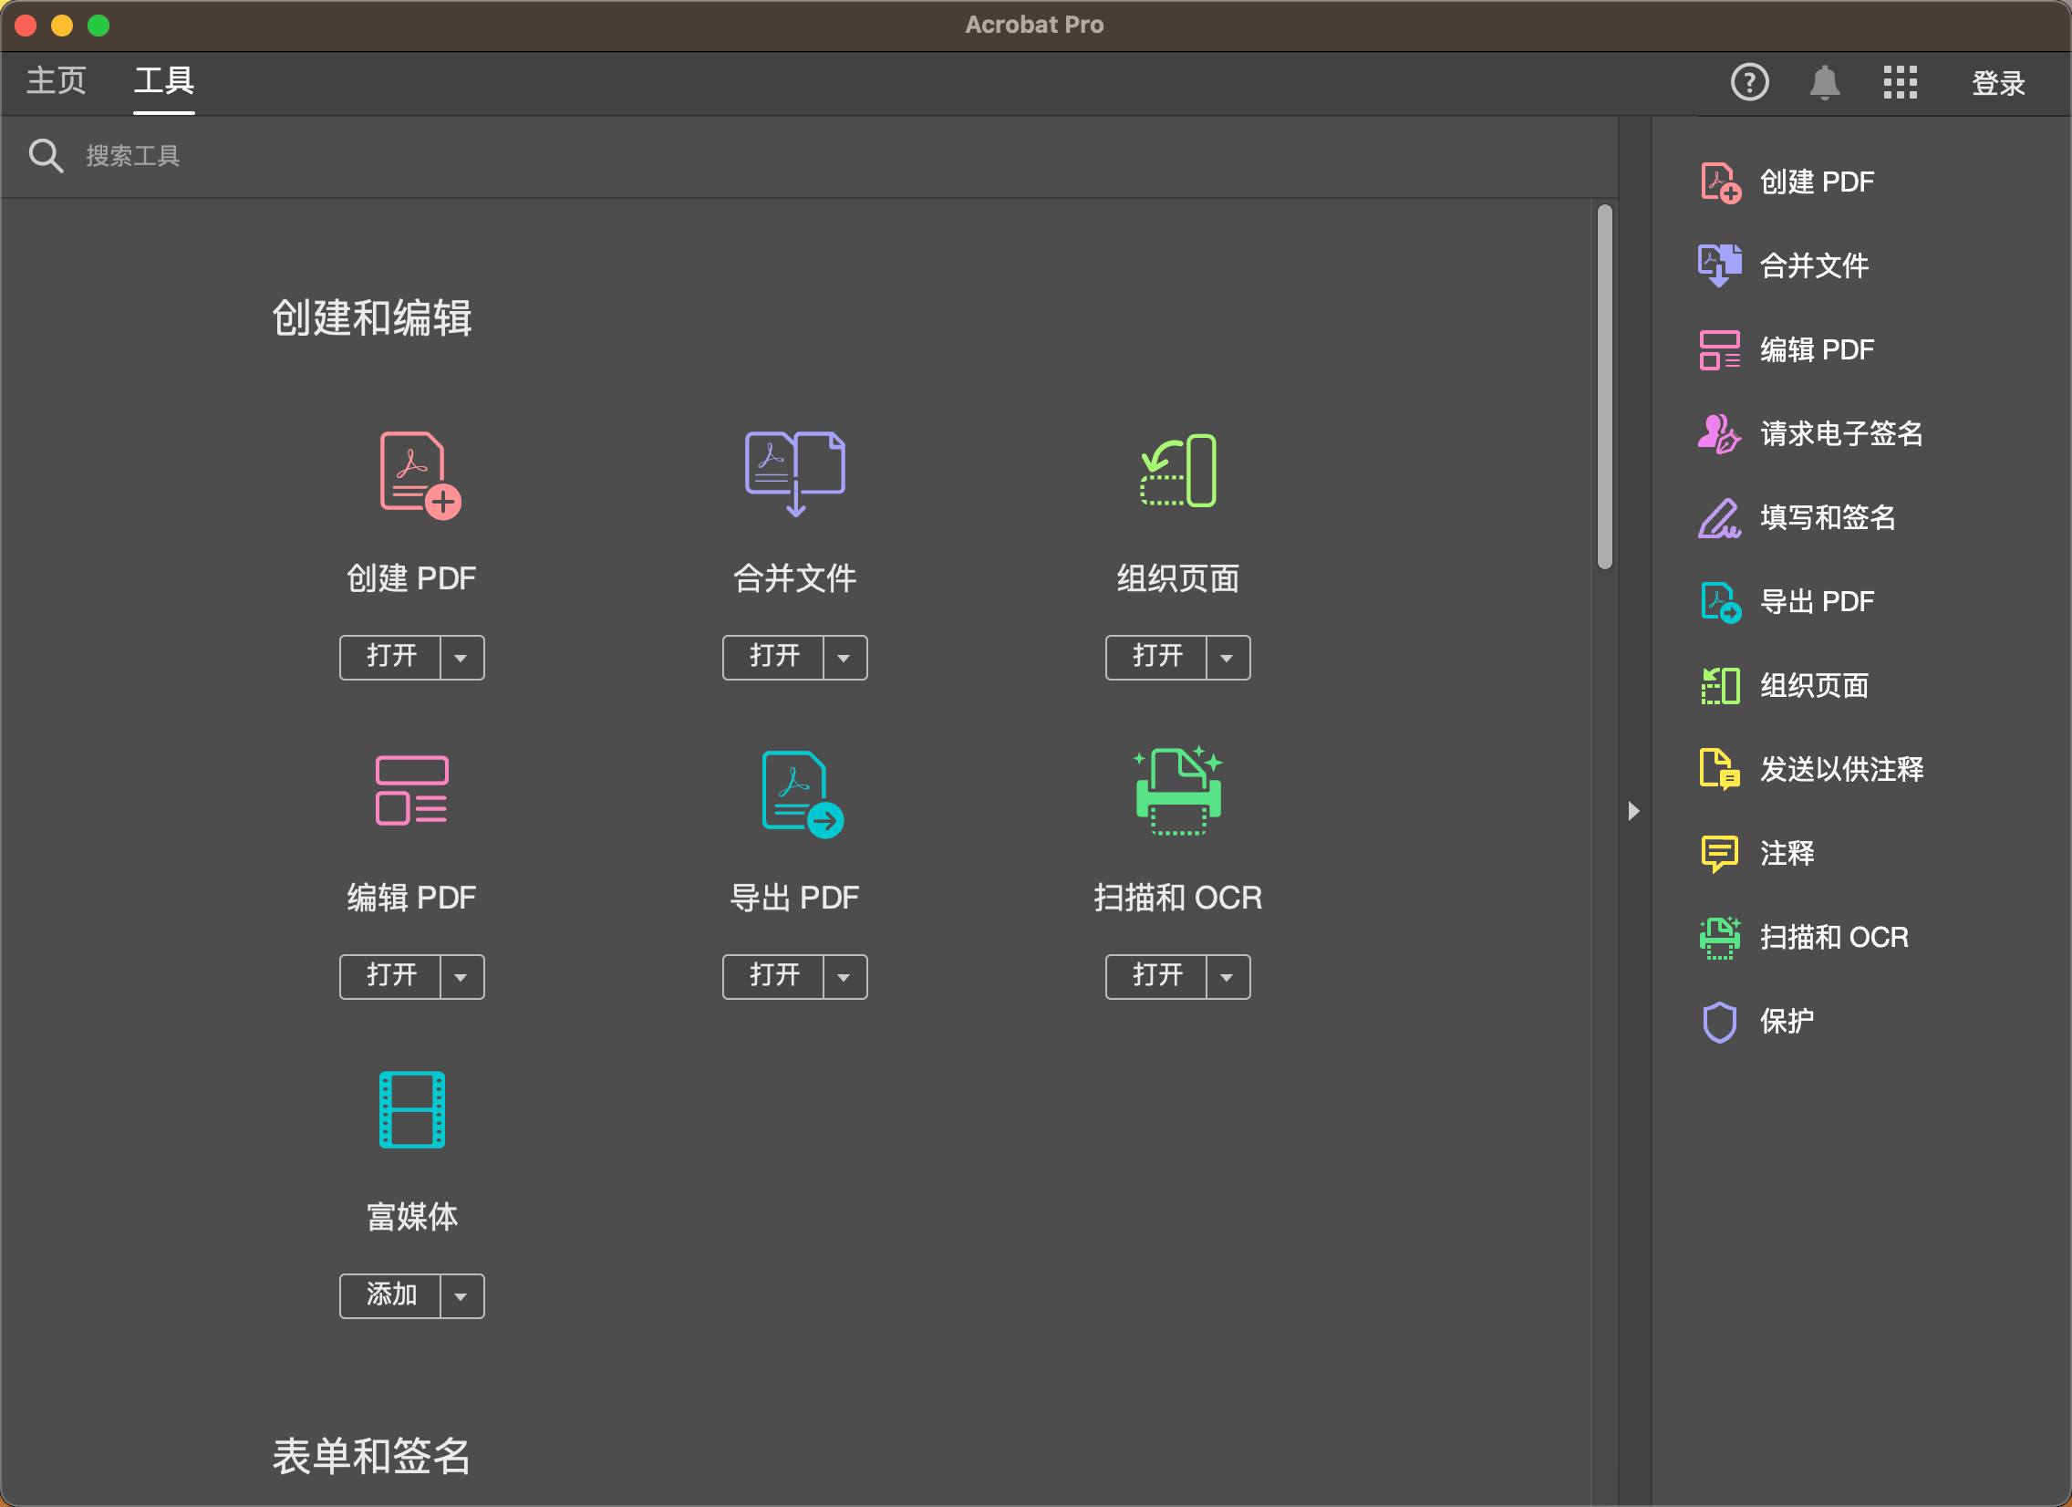The image size is (2072, 1507).
Task: Collapse the right tools panel with the arrow
Action: (1632, 811)
